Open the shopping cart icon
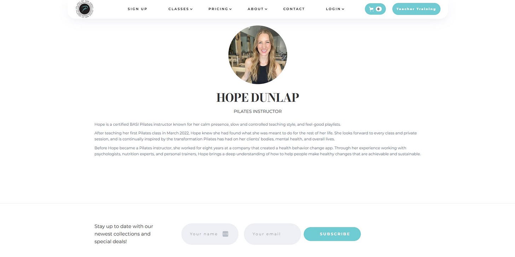515x257 pixels. click(371, 9)
